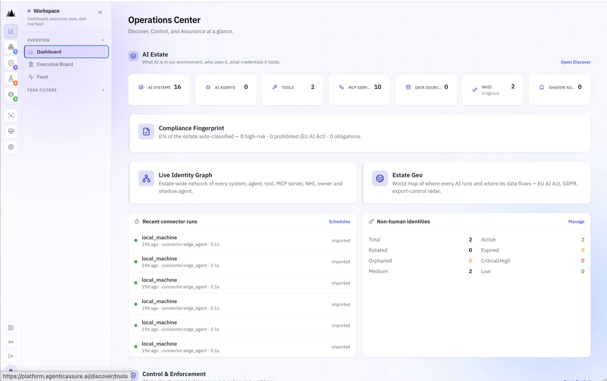Open the AI Systems 16 card

coord(159,89)
